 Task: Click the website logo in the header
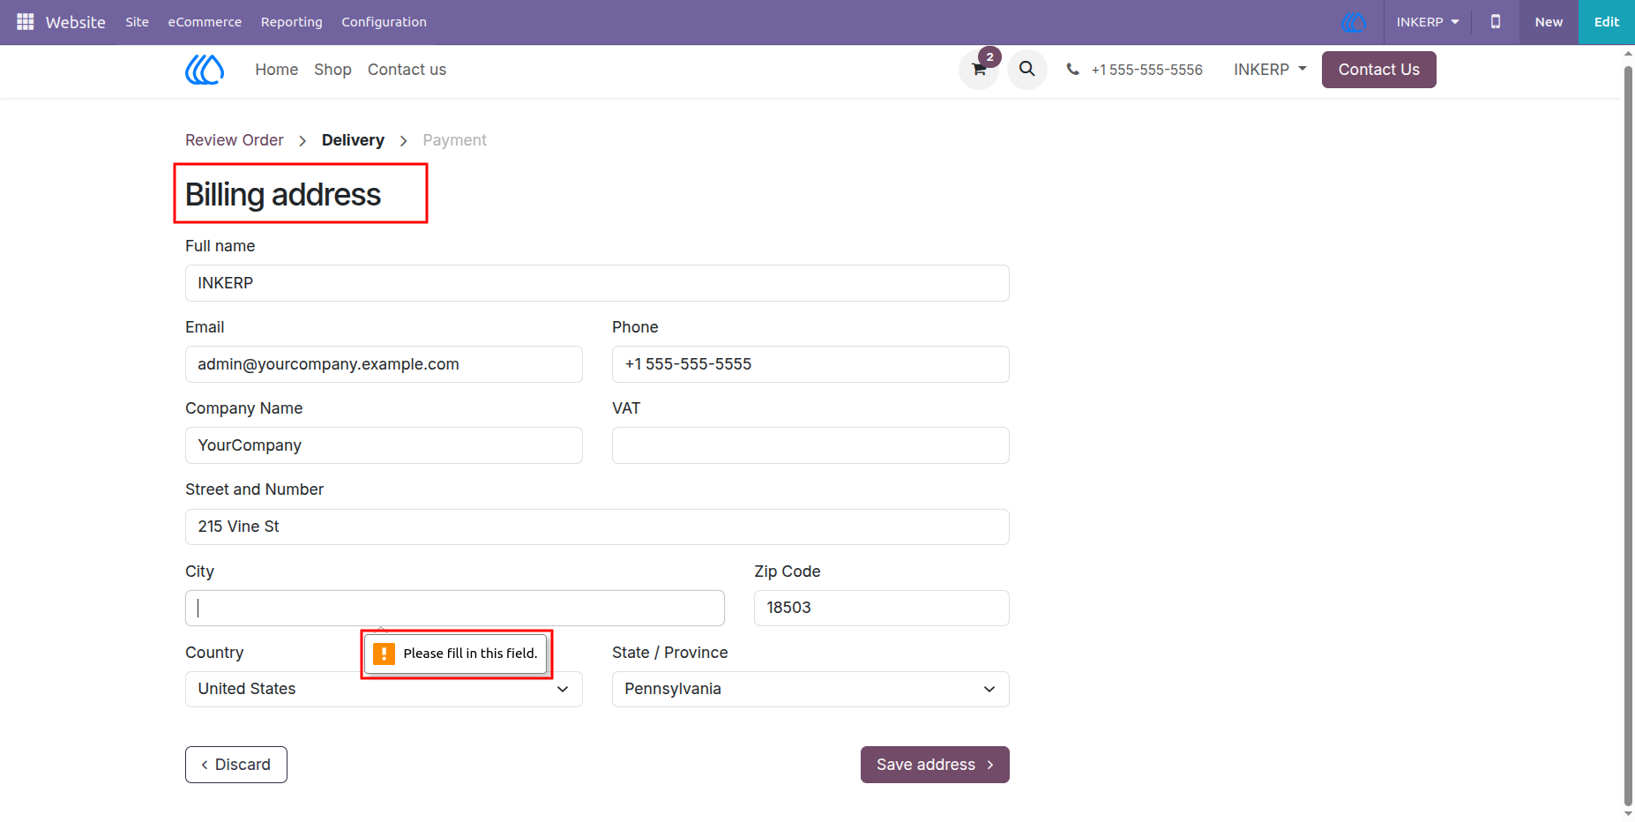coord(205,70)
